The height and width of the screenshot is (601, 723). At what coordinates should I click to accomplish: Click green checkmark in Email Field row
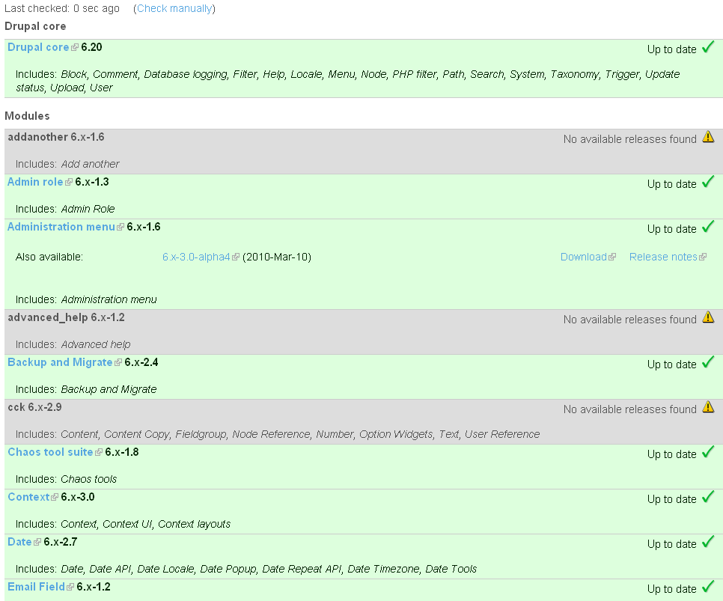point(708,587)
